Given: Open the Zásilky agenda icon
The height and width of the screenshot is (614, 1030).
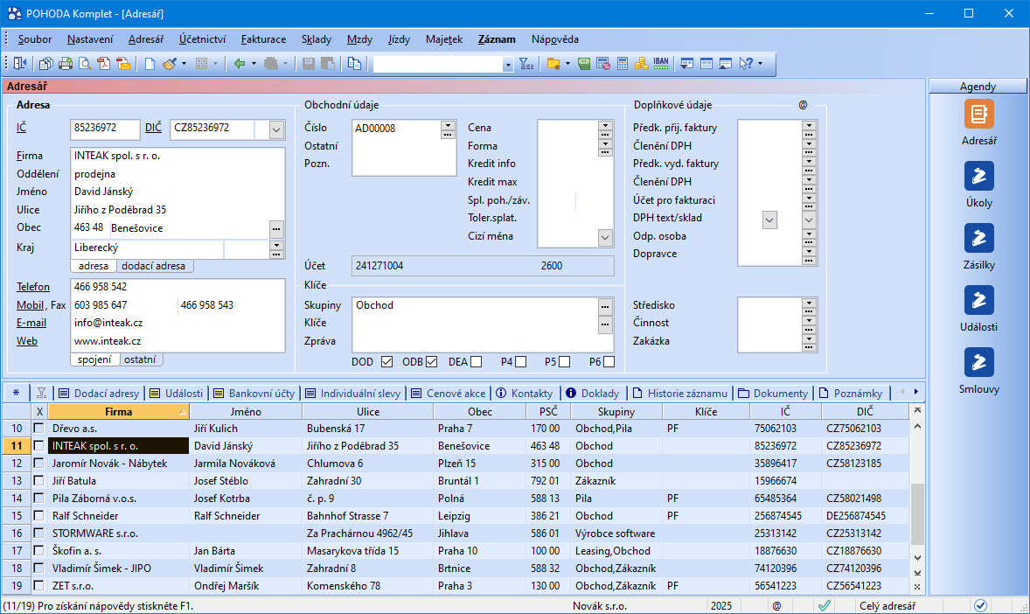Looking at the screenshot, I should (978, 238).
